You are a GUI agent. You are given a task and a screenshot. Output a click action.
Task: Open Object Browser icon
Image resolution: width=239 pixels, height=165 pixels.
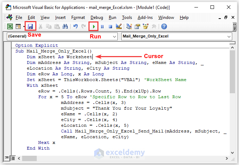point(146,26)
